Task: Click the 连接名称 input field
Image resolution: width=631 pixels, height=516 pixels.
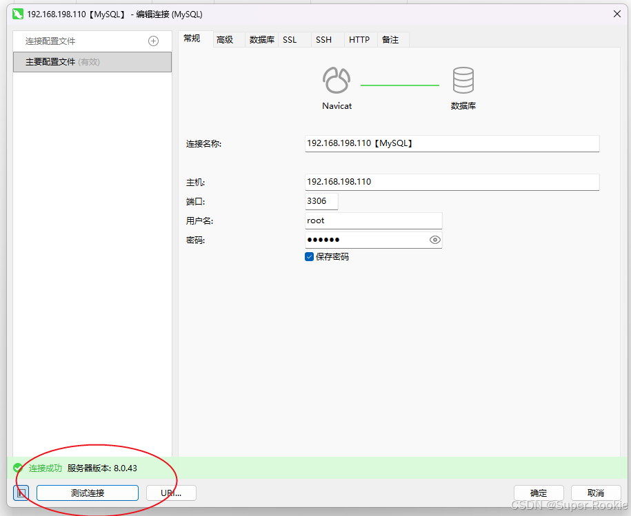Action: 452,143
